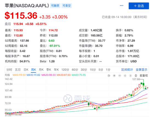Open the 区间统计 range statistics link
The width and height of the screenshot is (151, 117).
(x=127, y=69)
